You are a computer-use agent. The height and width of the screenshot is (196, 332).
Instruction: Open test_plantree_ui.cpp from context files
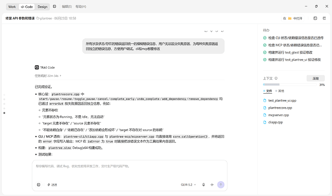click(282, 101)
